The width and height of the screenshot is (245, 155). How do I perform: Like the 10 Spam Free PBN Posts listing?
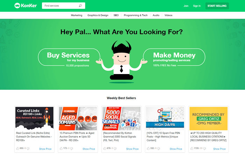(x=148, y=148)
